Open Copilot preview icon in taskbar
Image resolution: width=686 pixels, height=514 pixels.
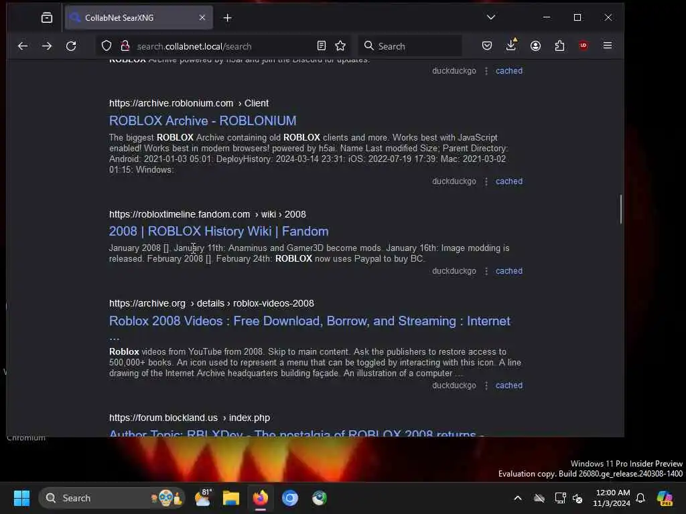[x=665, y=498]
